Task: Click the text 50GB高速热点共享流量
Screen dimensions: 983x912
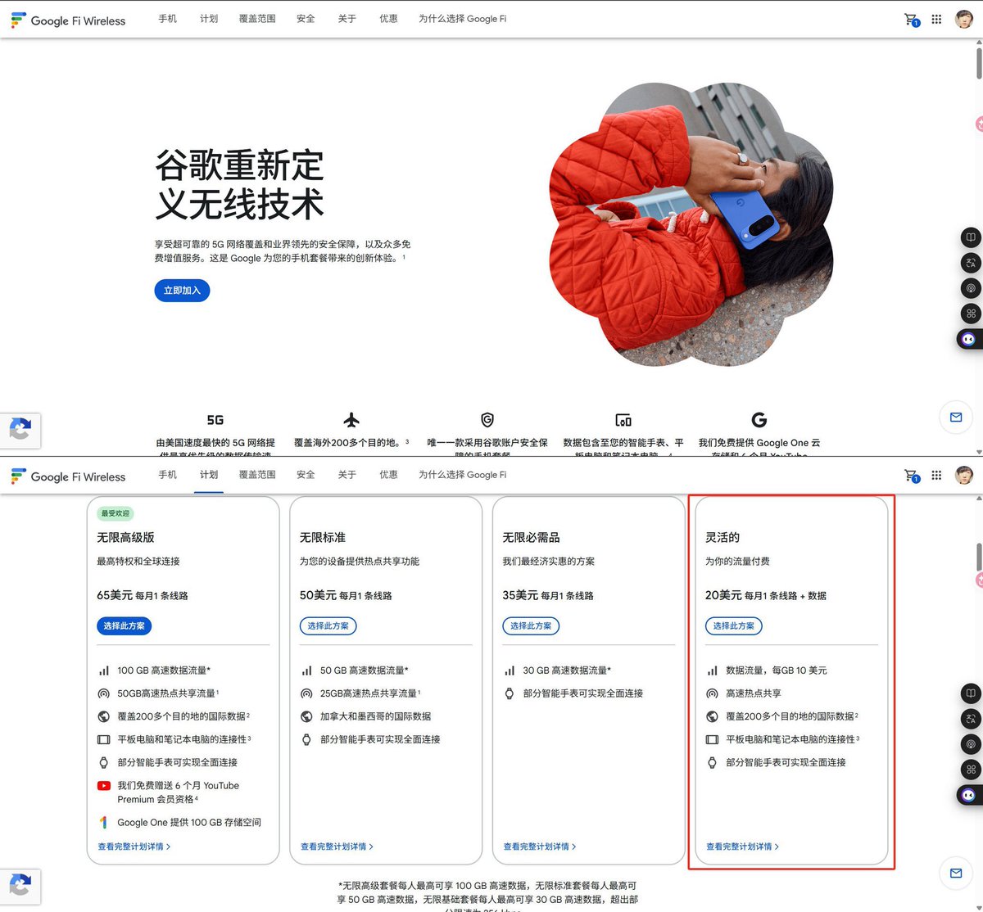Action: pos(166,693)
